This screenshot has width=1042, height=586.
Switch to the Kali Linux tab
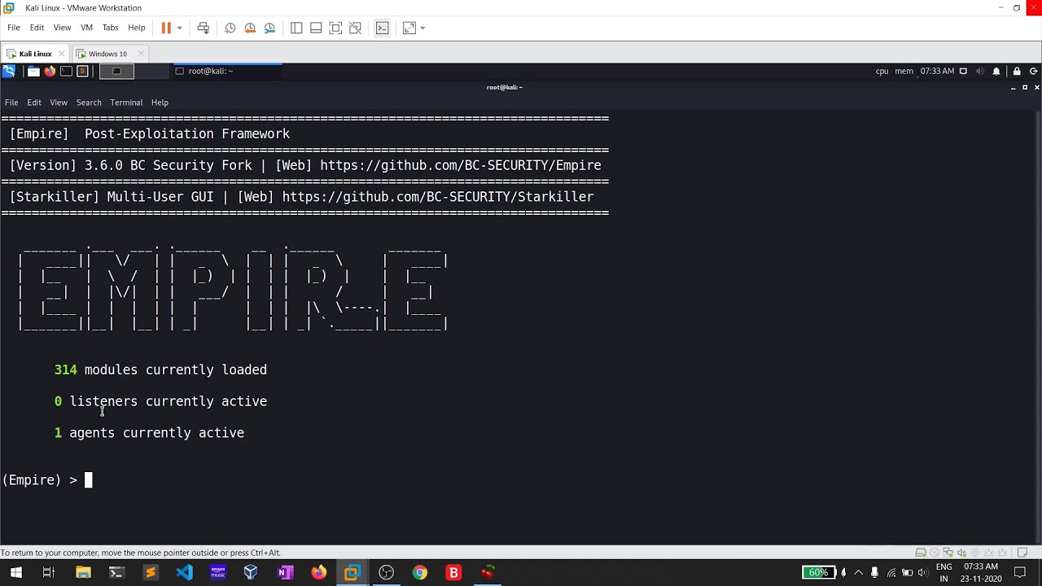tap(35, 54)
